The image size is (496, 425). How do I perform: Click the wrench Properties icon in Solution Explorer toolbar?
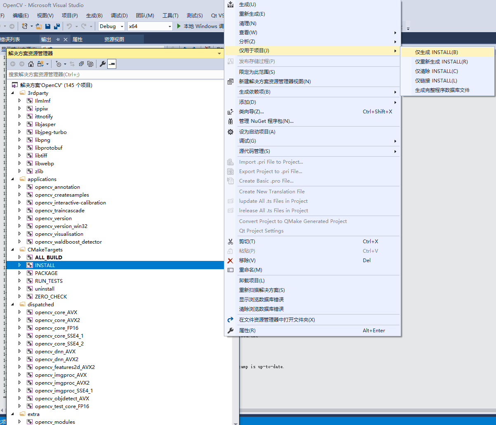pyautogui.click(x=103, y=64)
